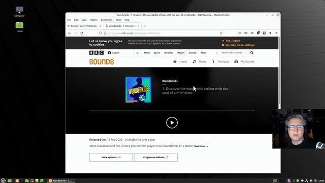Show desktop from the taskbar
The height and width of the screenshot is (183, 325).
(10, 181)
